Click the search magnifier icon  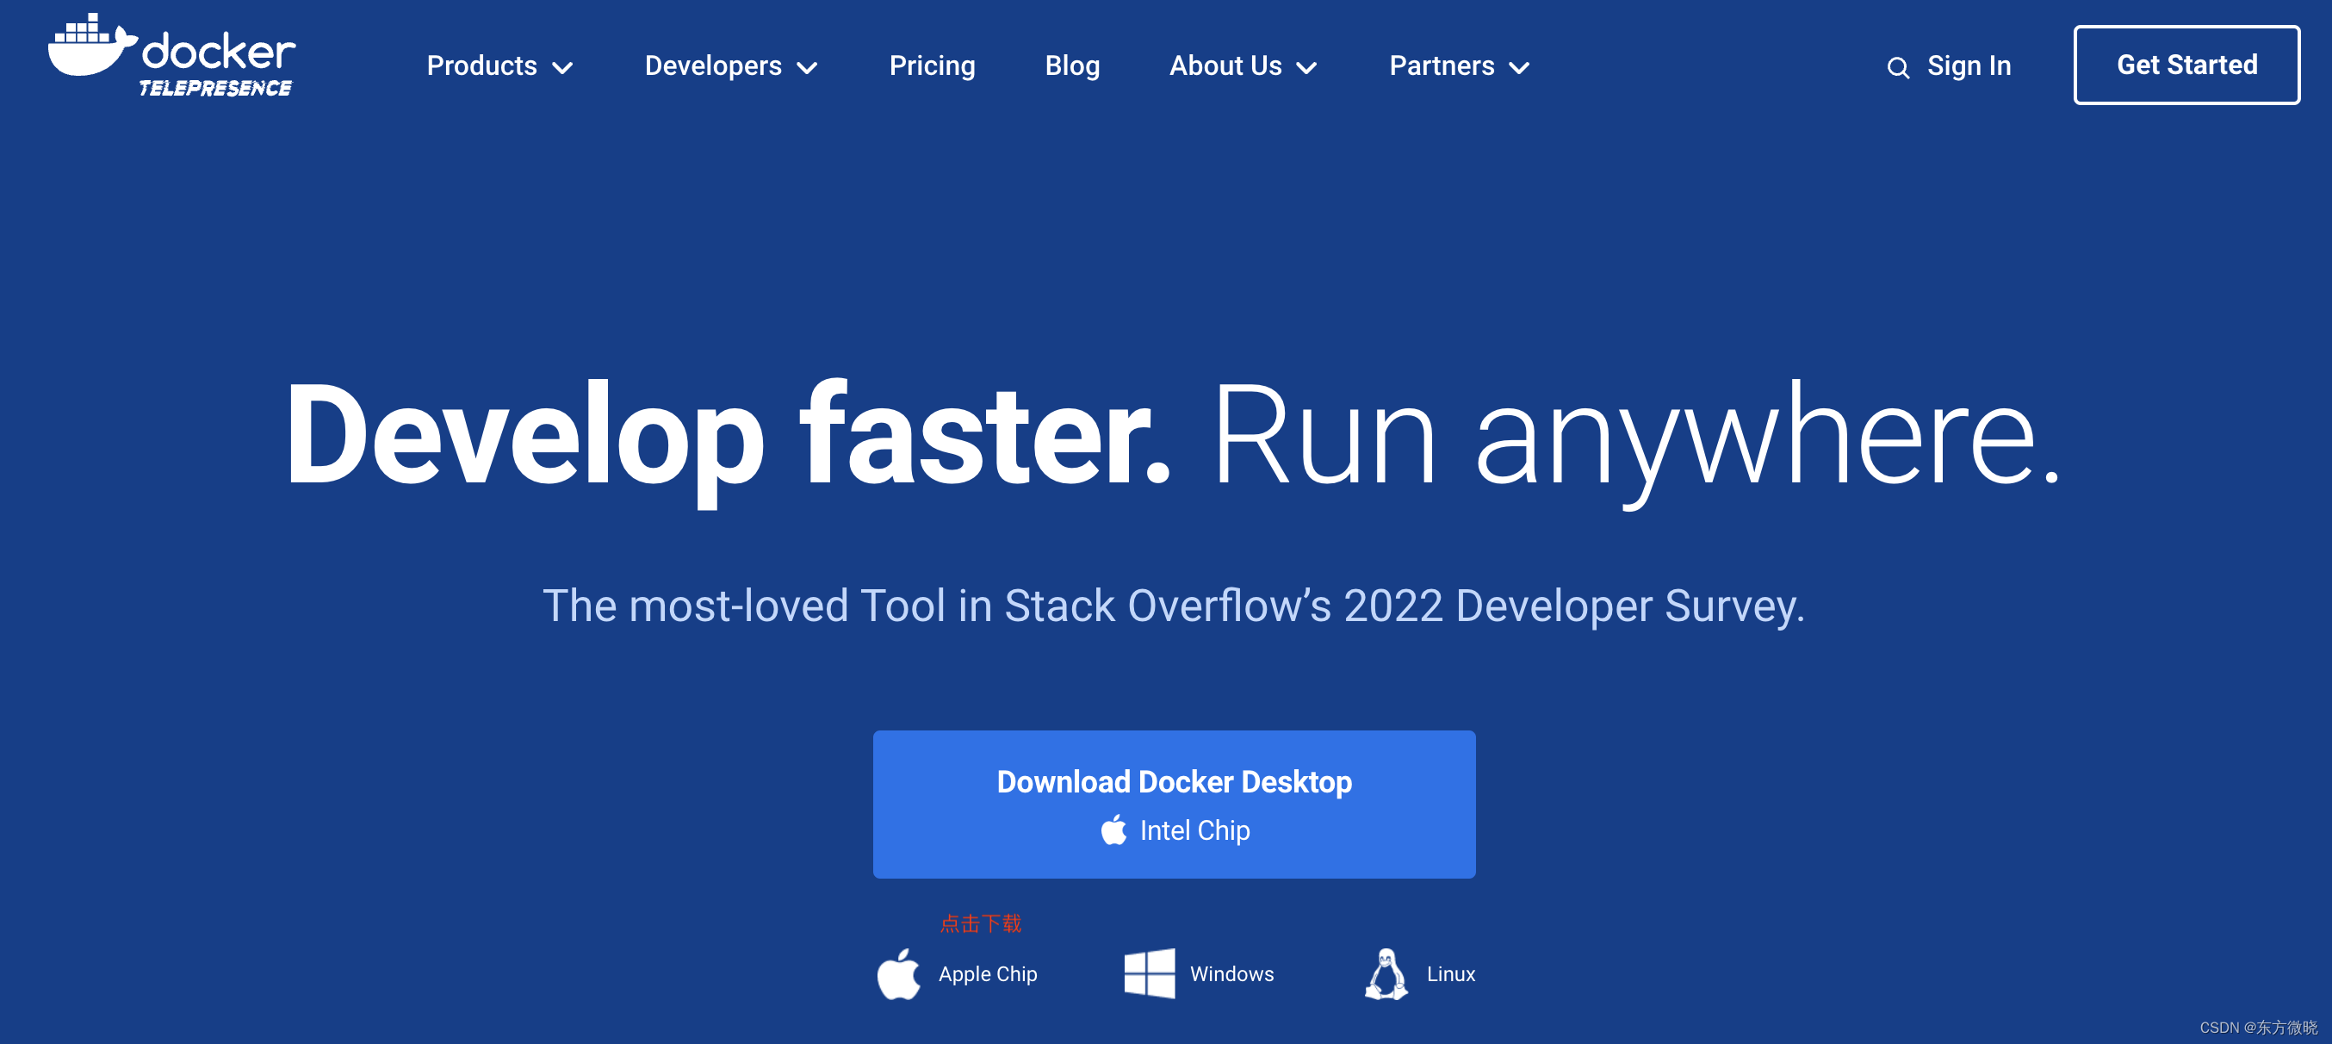tap(1897, 68)
